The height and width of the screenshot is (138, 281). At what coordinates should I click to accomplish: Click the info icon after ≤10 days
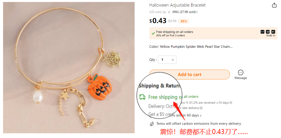231,103
